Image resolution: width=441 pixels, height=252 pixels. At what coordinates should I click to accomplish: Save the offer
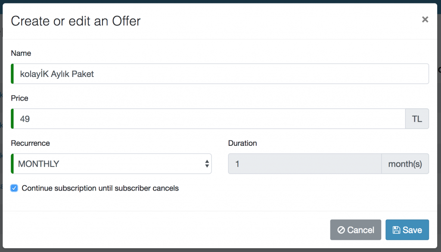click(407, 230)
